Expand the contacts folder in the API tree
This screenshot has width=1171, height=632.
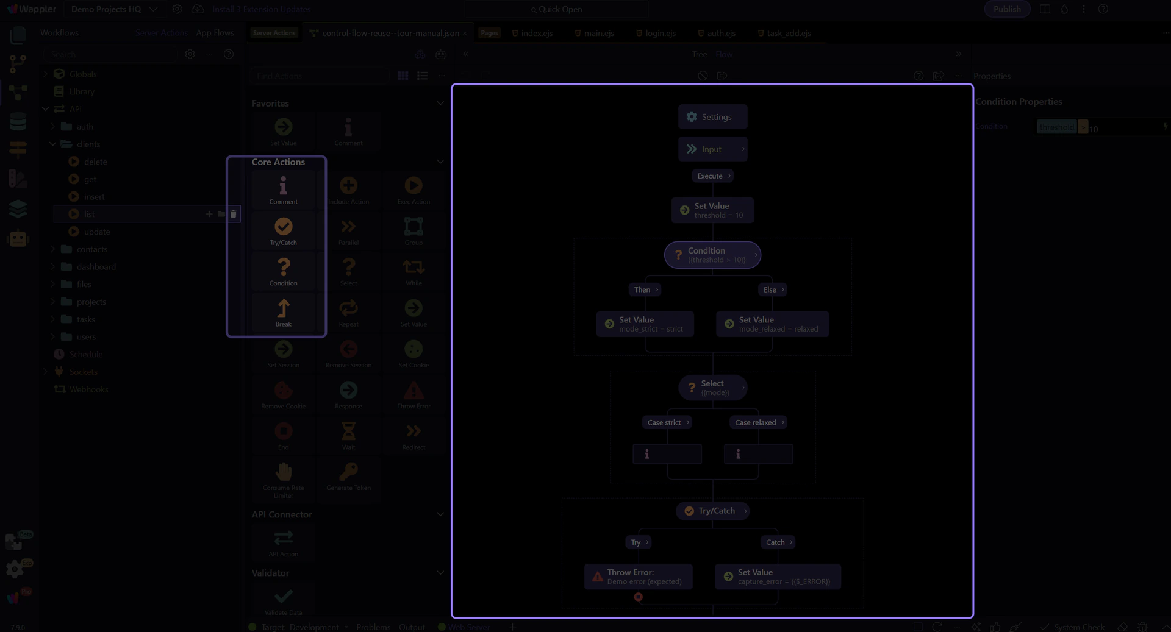[x=53, y=249]
